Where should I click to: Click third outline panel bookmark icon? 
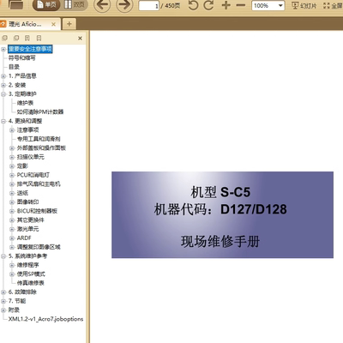click(x=27, y=38)
